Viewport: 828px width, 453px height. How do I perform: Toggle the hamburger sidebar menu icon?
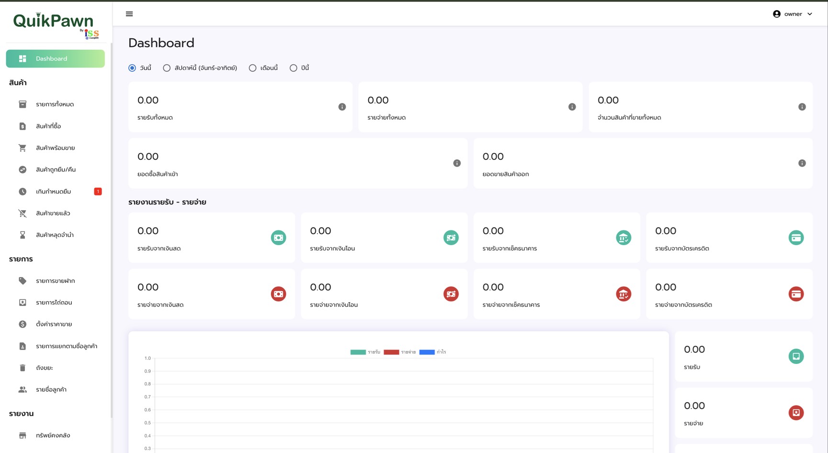(x=129, y=14)
